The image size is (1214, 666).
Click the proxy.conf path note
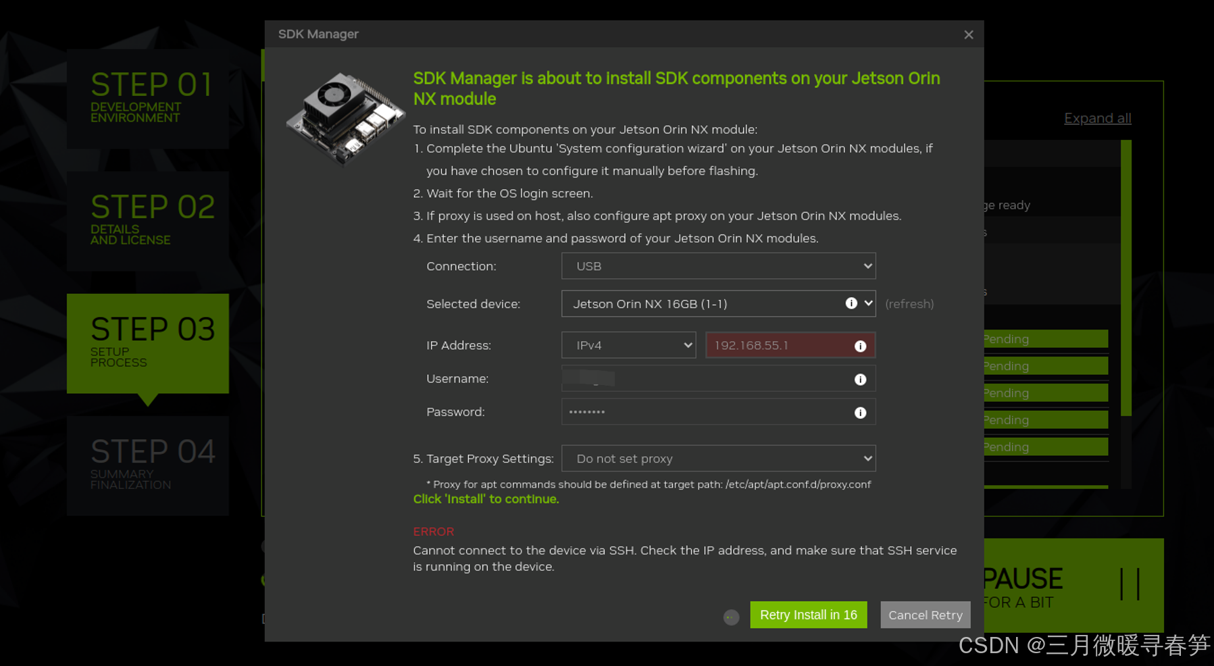click(x=649, y=484)
